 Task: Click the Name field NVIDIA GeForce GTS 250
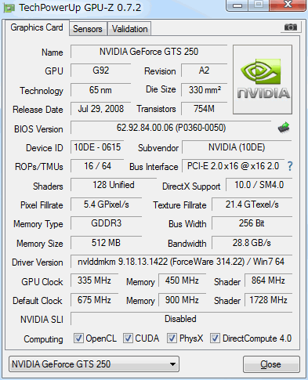149,52
